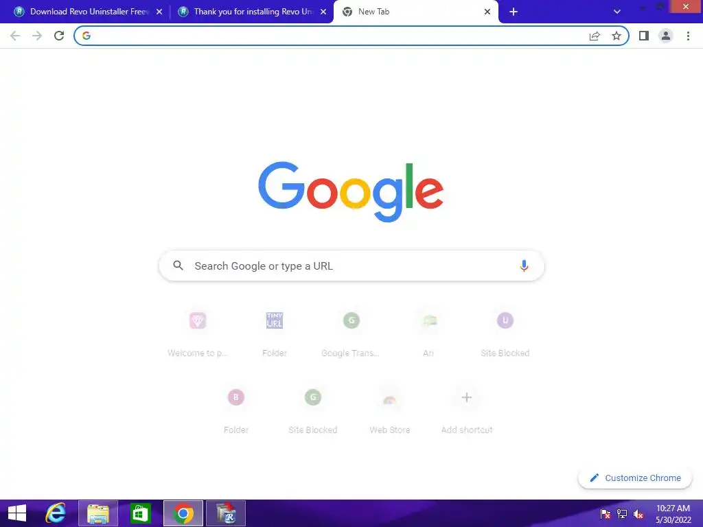Click the muted volume tray icon
This screenshot has height=527, width=703.
[638, 514]
